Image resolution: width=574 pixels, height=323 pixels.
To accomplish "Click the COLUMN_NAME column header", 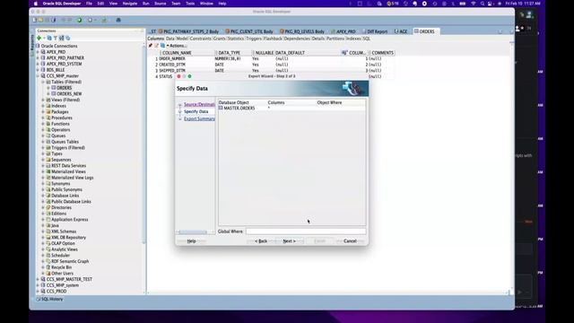I will [x=187, y=53].
